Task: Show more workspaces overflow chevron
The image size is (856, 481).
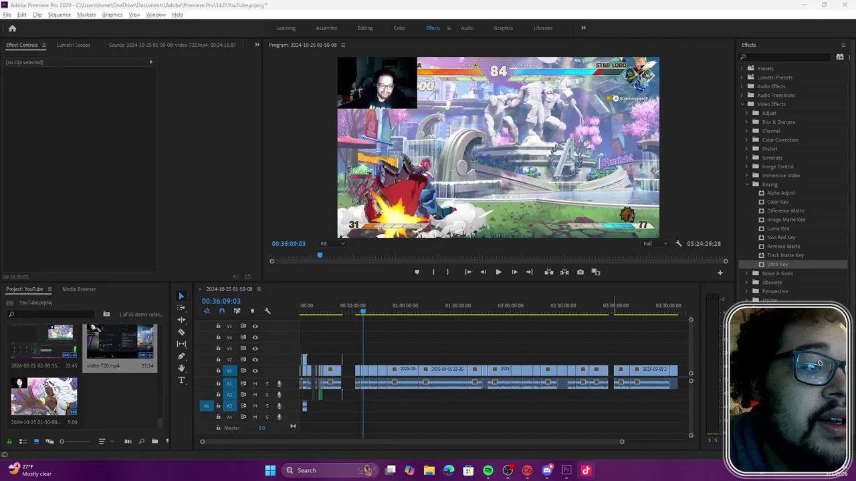Action: coord(583,28)
